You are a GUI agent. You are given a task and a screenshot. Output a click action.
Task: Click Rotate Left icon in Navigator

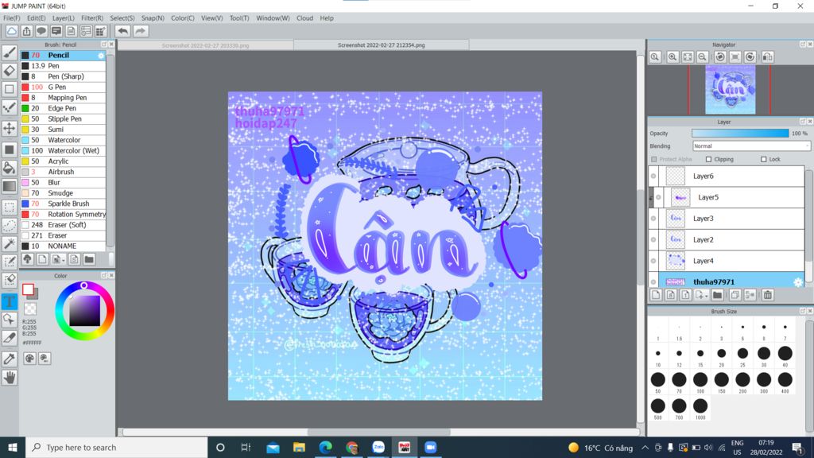tap(720, 57)
